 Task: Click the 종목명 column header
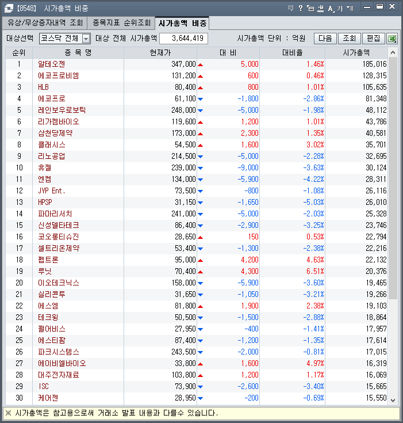pos(78,52)
